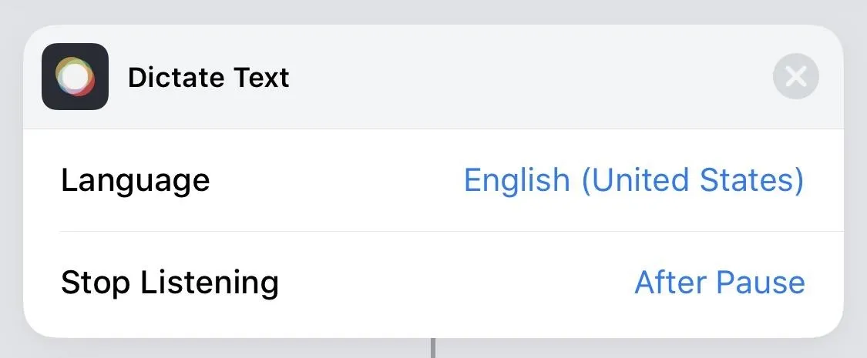Click the gray background above the action card
This screenshot has width=867, height=358.
[433, 11]
